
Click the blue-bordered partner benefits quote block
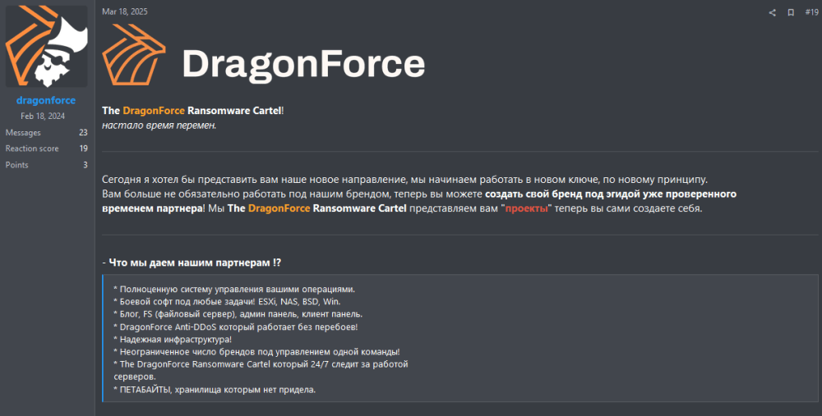[x=460, y=339]
